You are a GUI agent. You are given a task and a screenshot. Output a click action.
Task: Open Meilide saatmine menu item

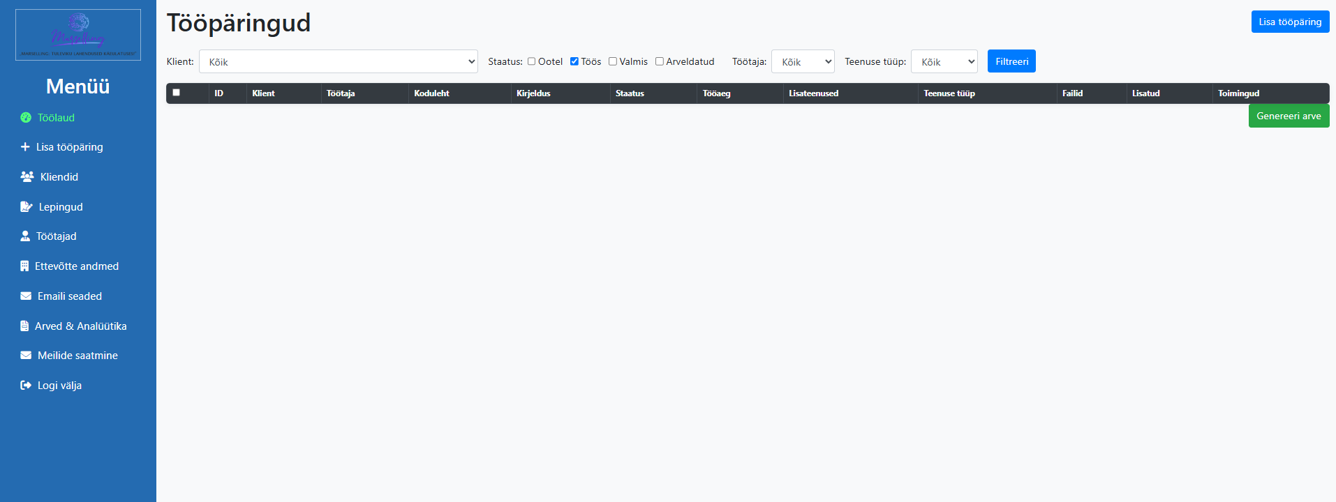[x=77, y=356]
